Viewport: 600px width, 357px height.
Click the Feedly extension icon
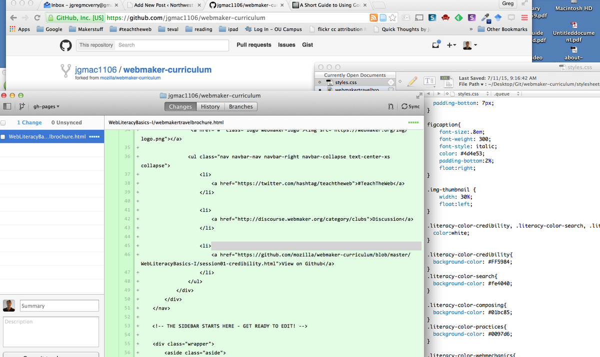pos(458,17)
